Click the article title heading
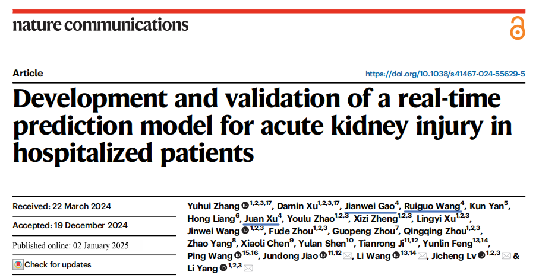The width and height of the screenshot is (539, 278). (x=262, y=126)
